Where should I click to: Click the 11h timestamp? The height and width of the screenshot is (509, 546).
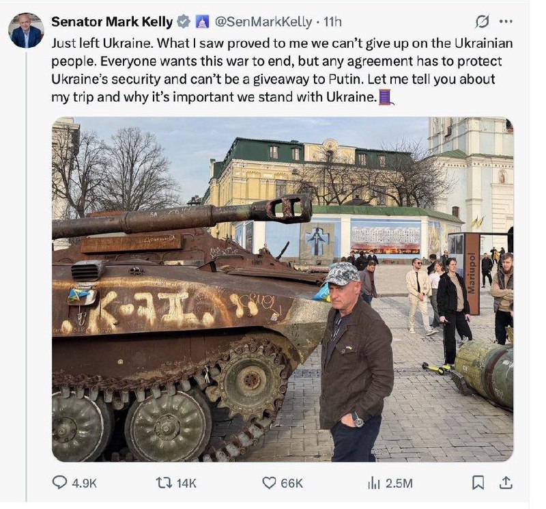332,22
